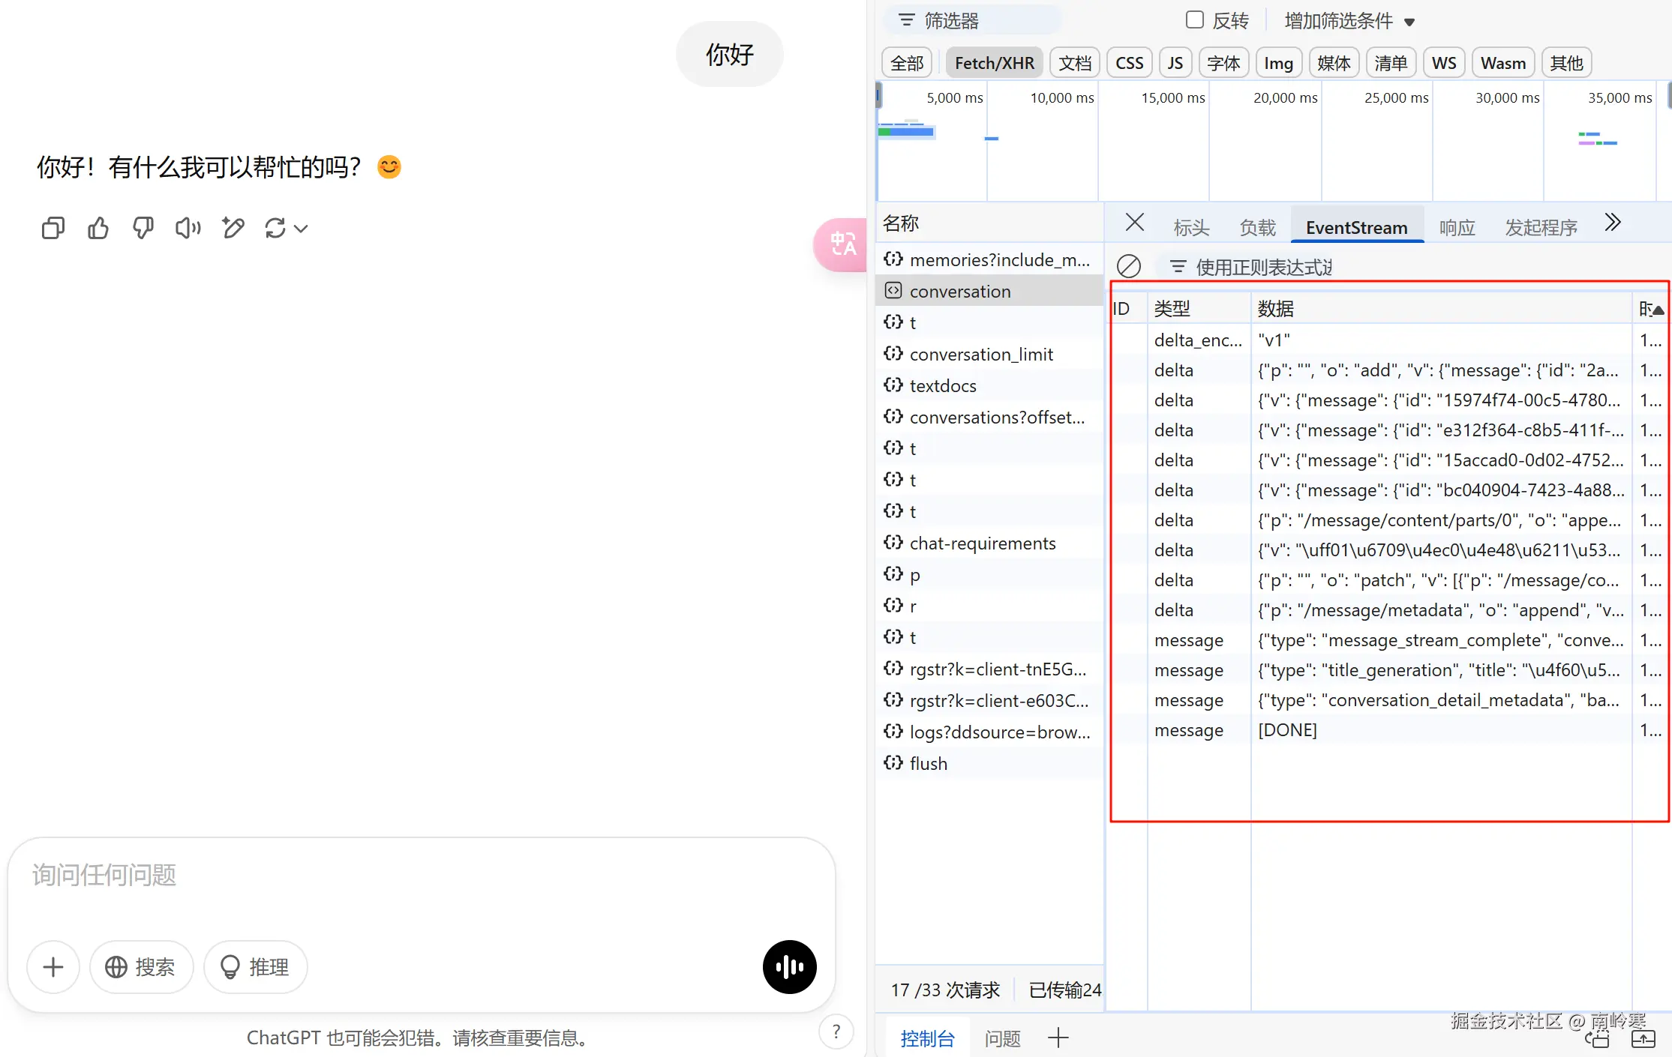Click the 搜索 search button
Viewport: 1672px width, 1057px height.
click(141, 967)
